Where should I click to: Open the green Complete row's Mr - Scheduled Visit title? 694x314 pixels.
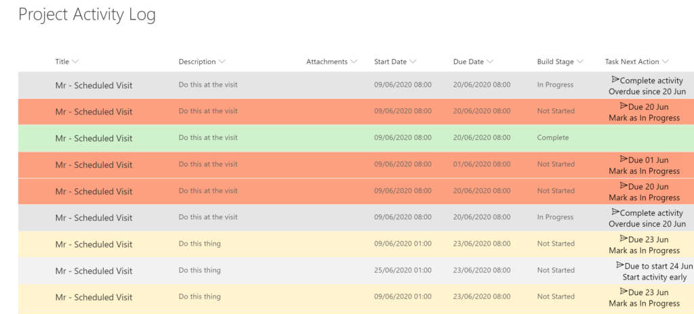[94, 138]
